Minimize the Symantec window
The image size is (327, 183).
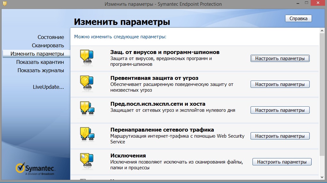(x=298, y=3)
